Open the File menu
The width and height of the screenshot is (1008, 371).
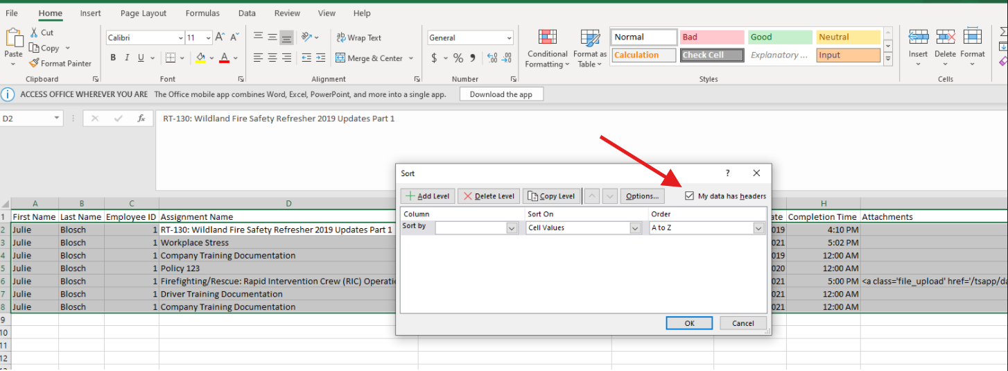pos(12,13)
